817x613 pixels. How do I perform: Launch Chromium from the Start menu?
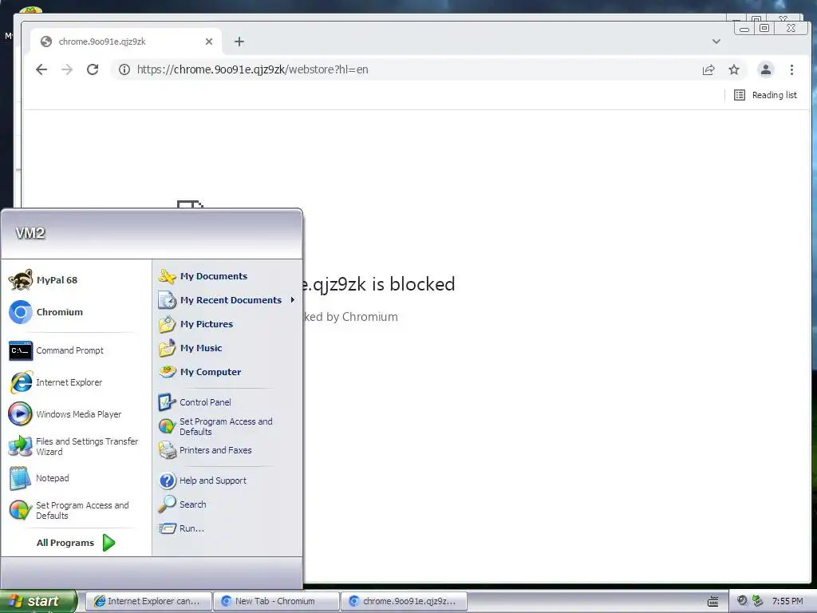pos(75,312)
